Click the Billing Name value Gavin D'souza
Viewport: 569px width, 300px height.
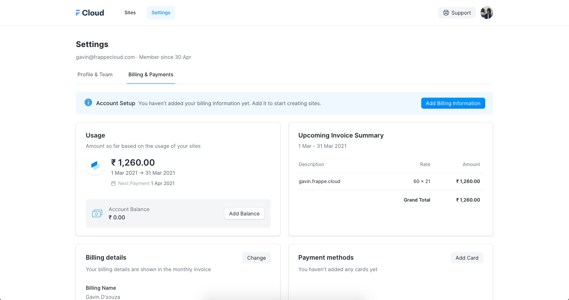(103, 296)
